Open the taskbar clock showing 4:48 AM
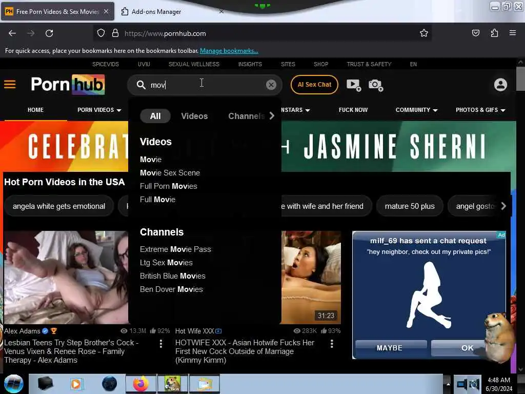 (x=499, y=384)
